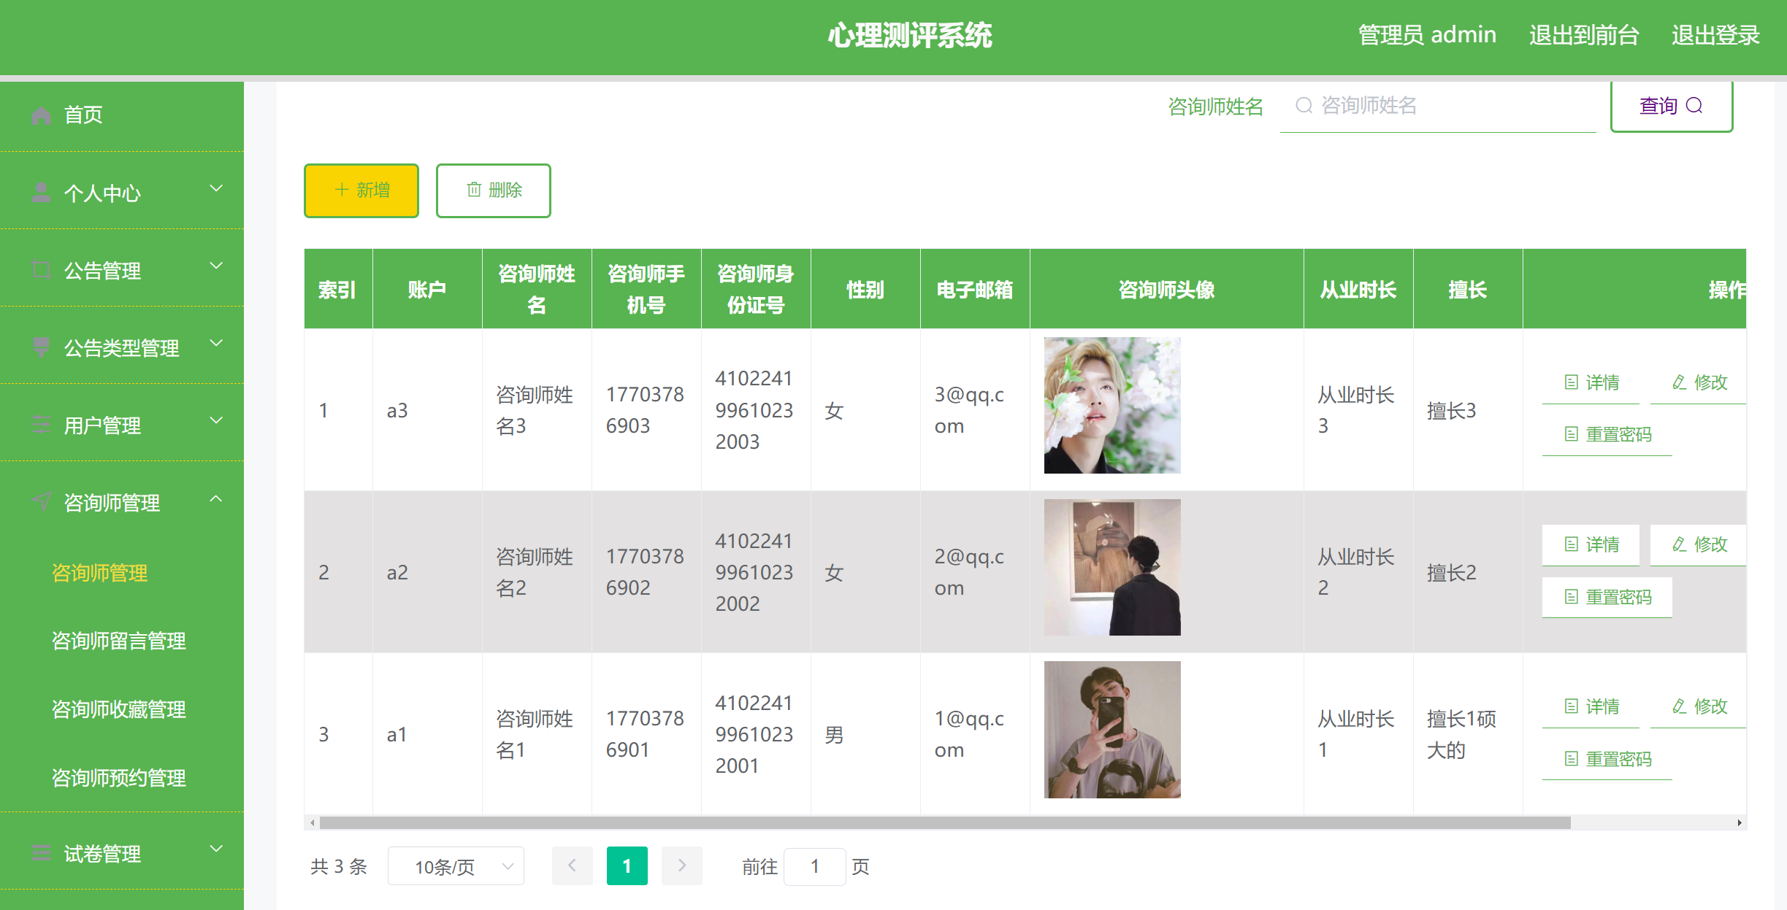Click the person icon beside 个人中心
Image resolution: width=1787 pixels, height=910 pixels.
(x=40, y=192)
